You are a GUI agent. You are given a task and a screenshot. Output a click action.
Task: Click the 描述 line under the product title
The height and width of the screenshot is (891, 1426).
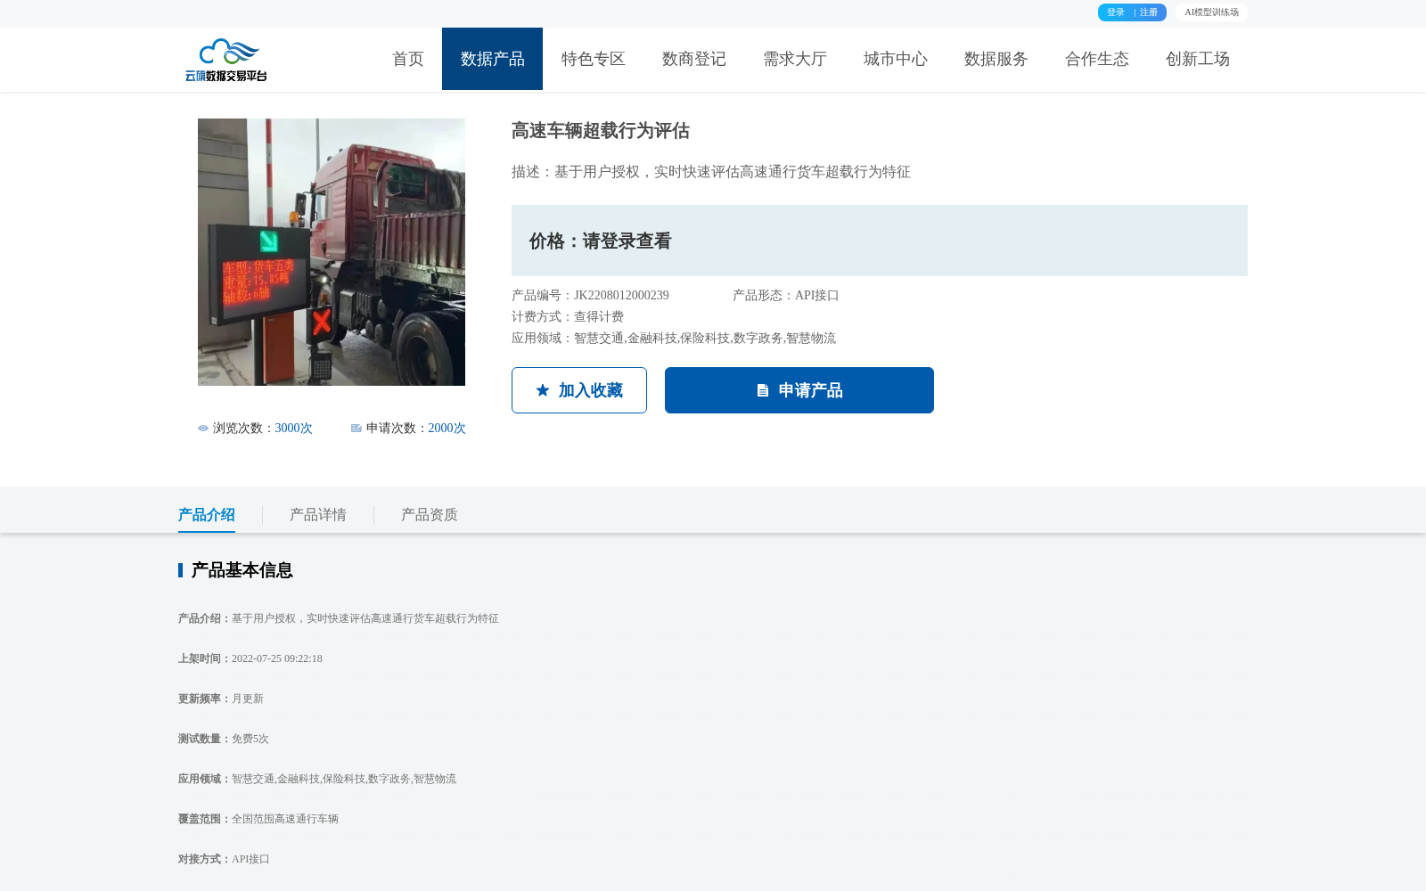pyautogui.click(x=711, y=172)
